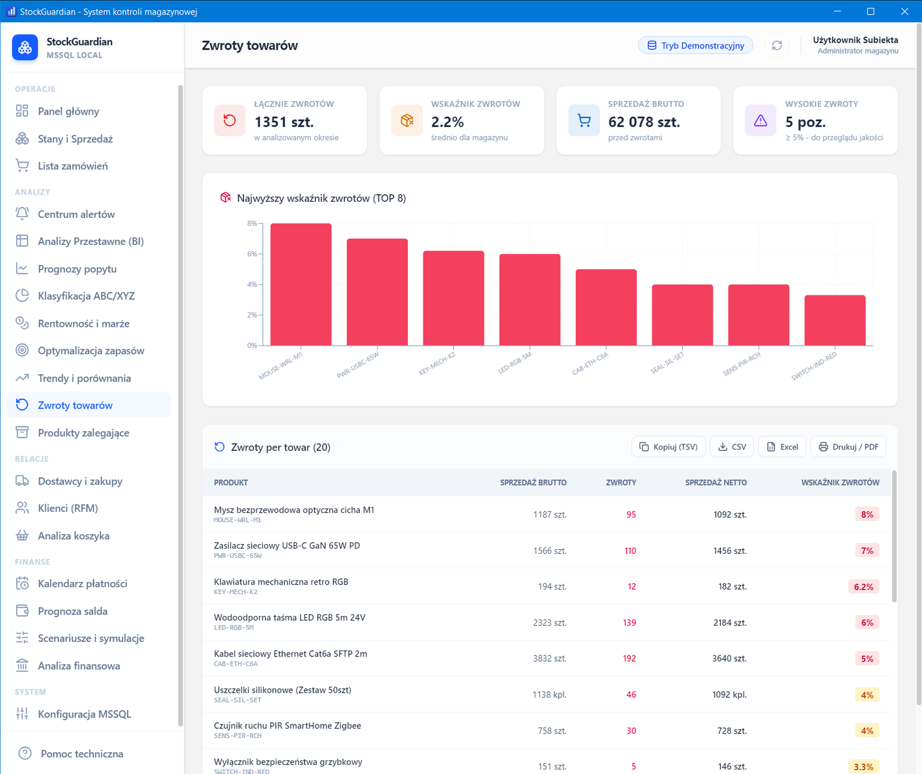Go to Klienci (RFM) page
The width and height of the screenshot is (922, 774).
(89, 508)
